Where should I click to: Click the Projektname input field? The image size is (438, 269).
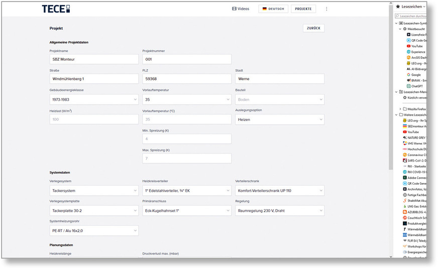(93, 59)
